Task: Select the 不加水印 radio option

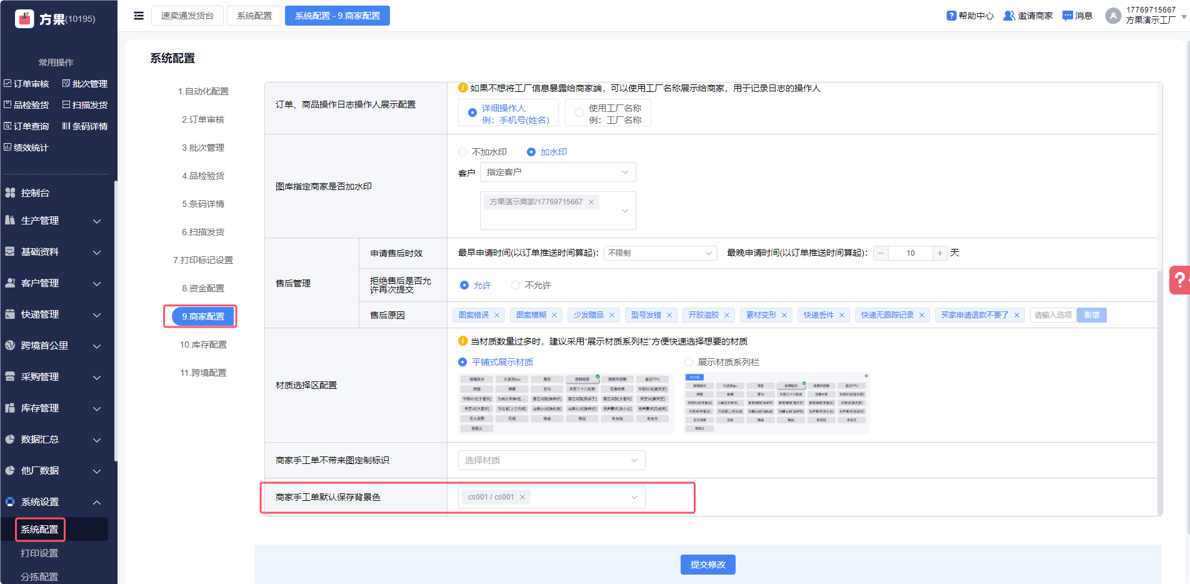Action: [462, 152]
